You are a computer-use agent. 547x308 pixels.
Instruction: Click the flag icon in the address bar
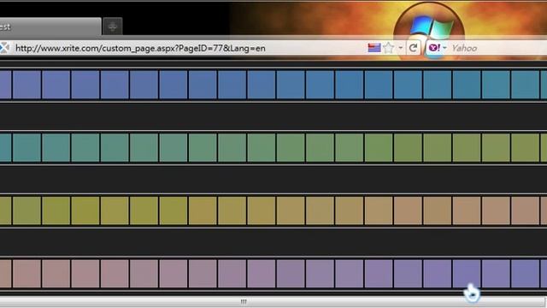tap(374, 48)
